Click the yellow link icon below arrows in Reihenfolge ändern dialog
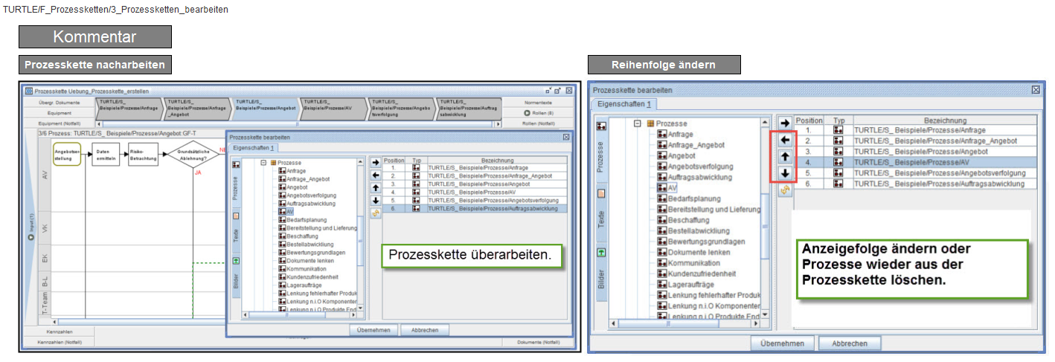The image size is (1055, 362). pyautogui.click(x=784, y=191)
